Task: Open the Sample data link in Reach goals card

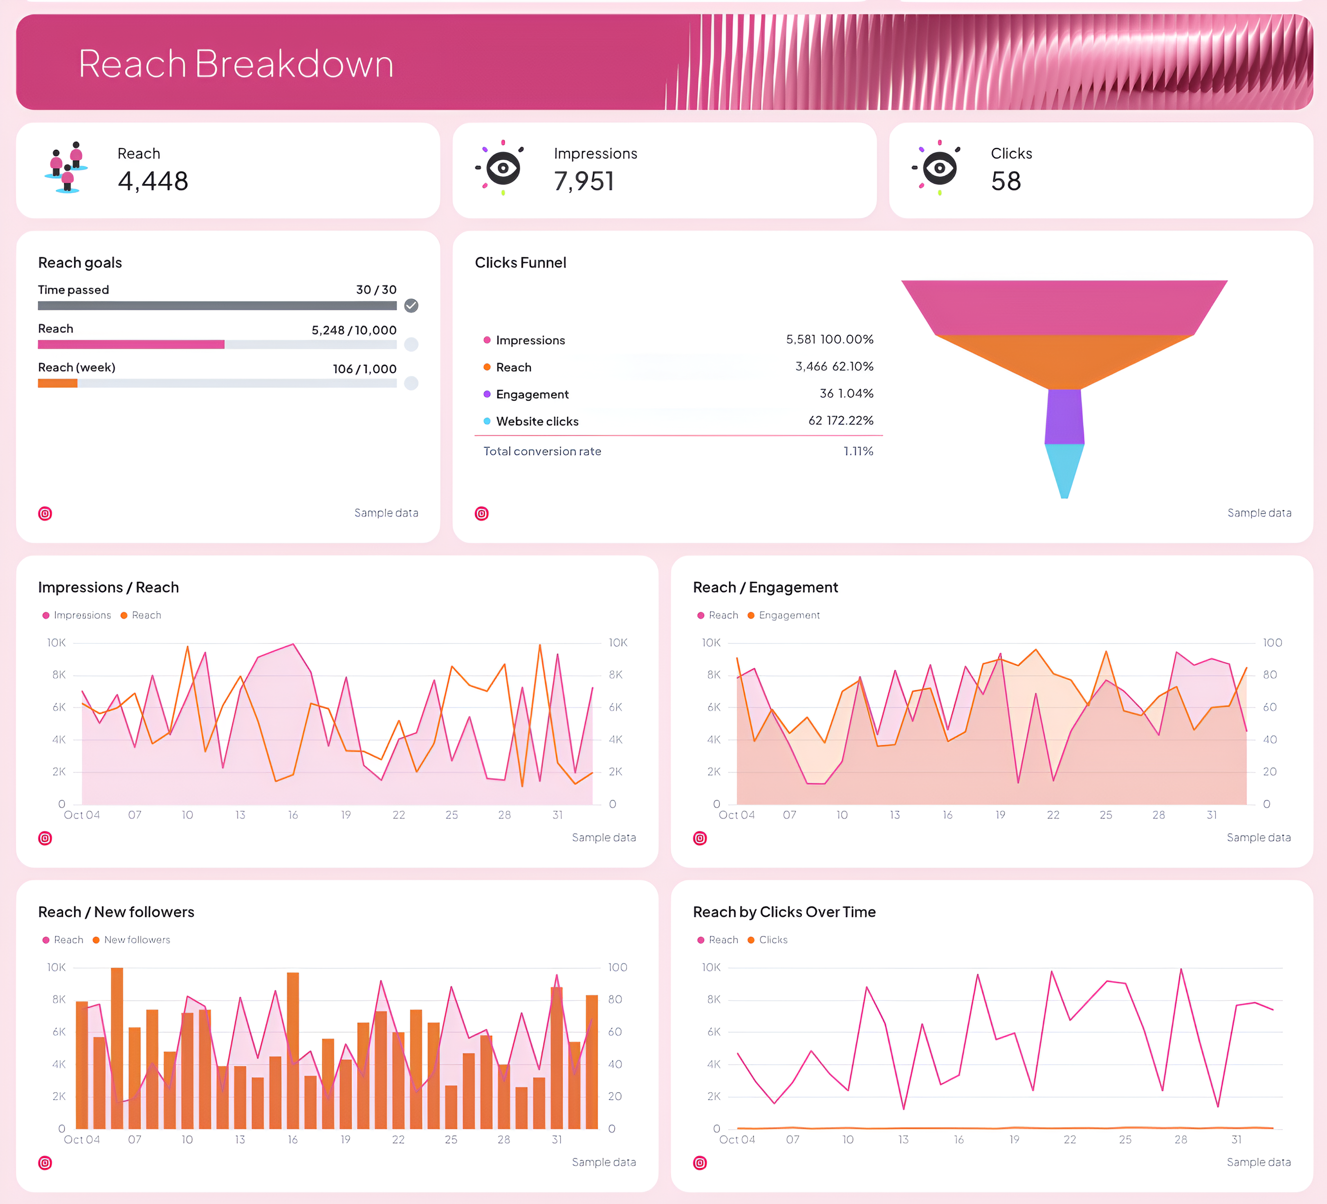Action: click(x=386, y=513)
